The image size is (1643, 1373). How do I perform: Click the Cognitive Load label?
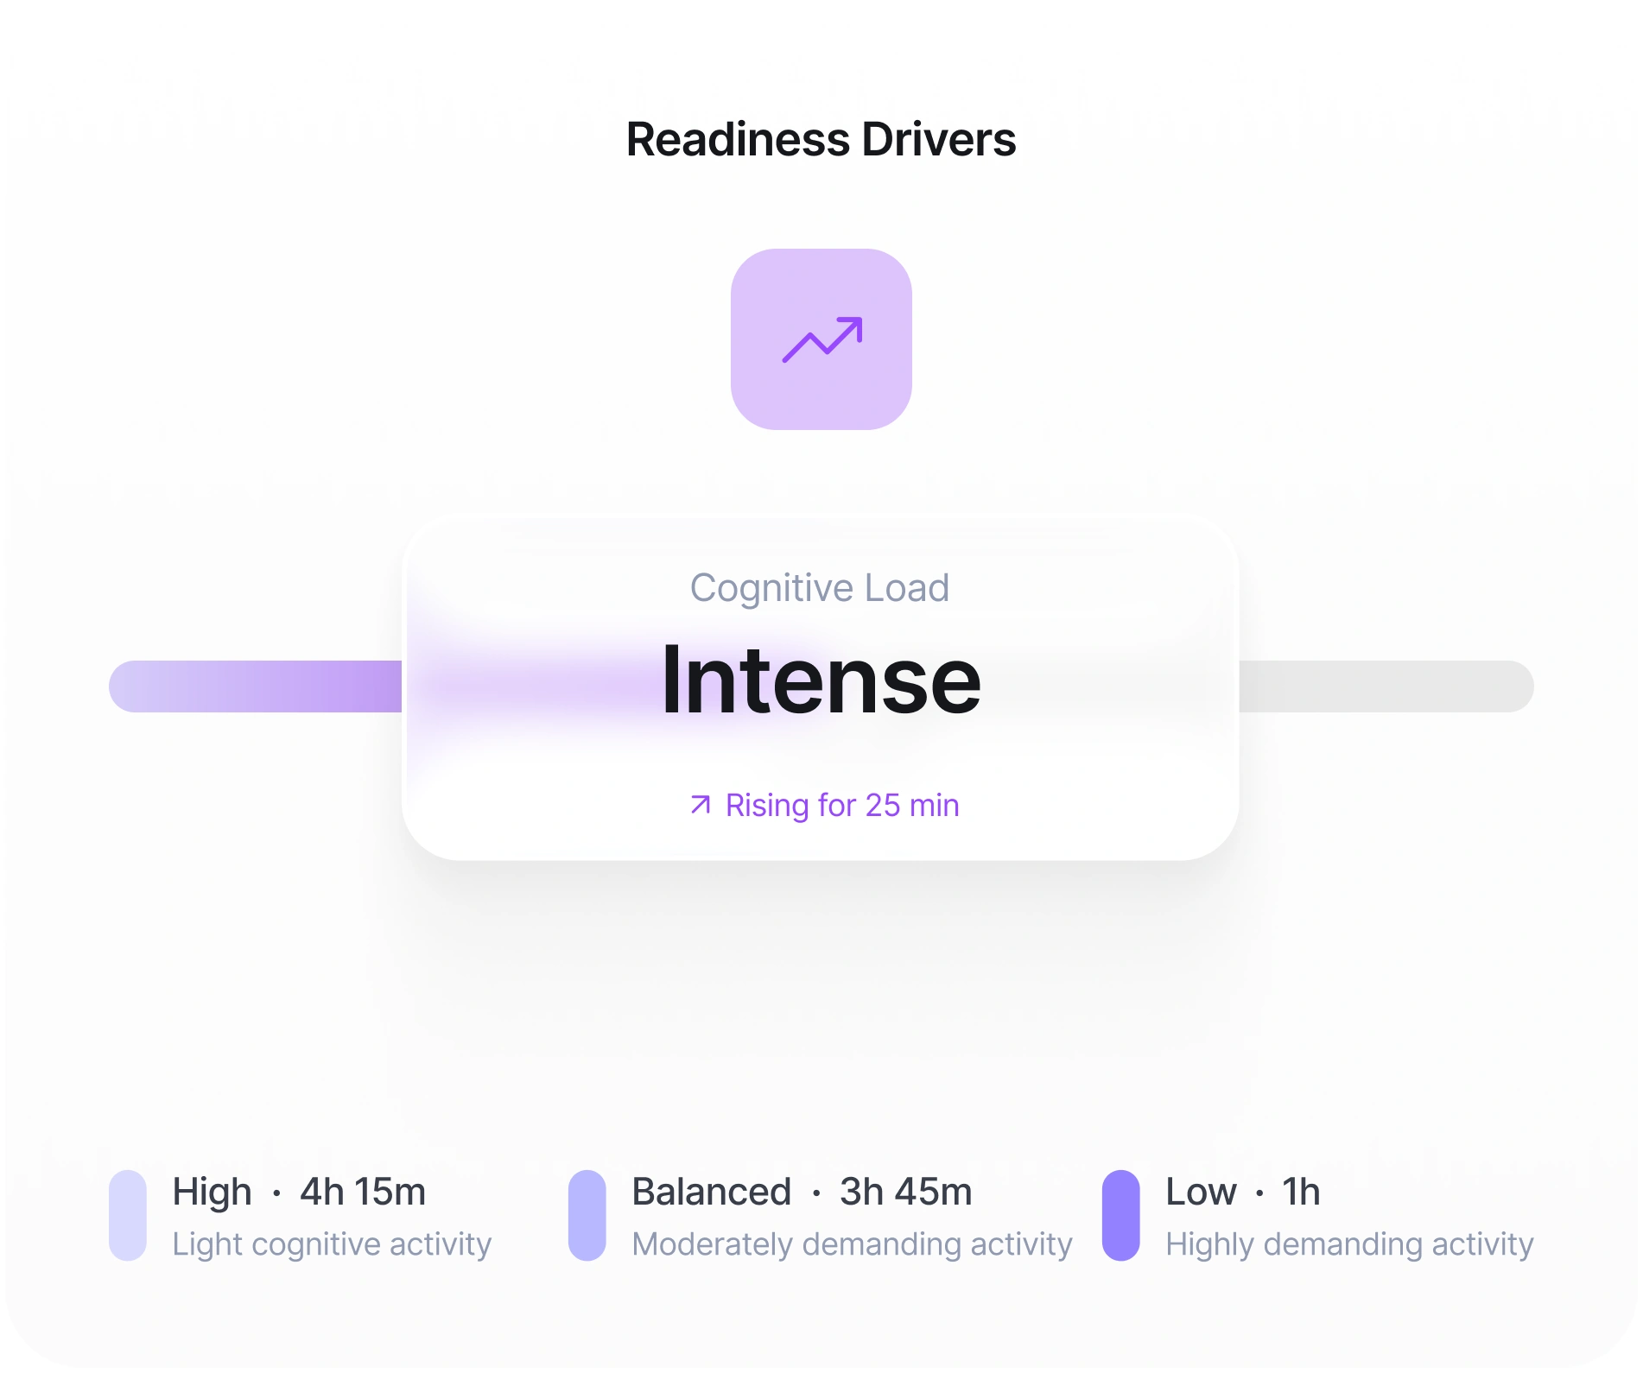pyautogui.click(x=820, y=588)
